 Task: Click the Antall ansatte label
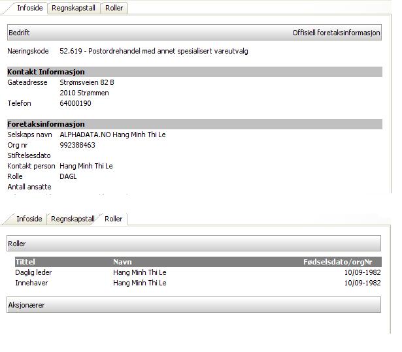coord(29,187)
